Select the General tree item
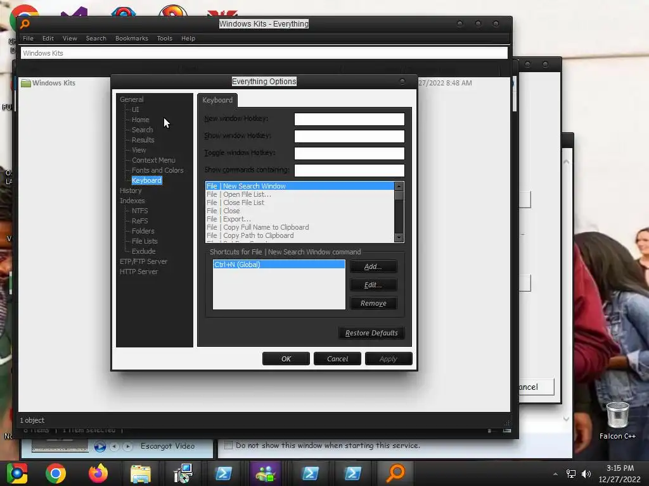The height and width of the screenshot is (486, 649). [132, 99]
